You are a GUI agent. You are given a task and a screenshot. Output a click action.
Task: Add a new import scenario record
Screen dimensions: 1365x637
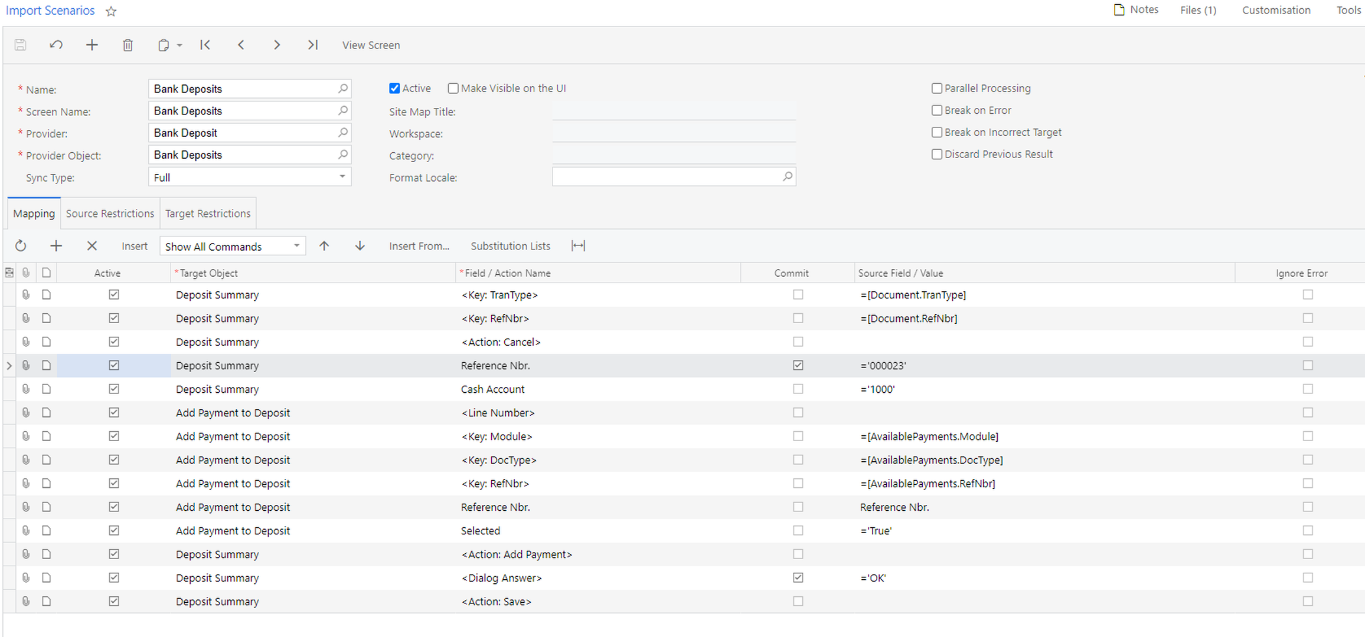pos(92,45)
